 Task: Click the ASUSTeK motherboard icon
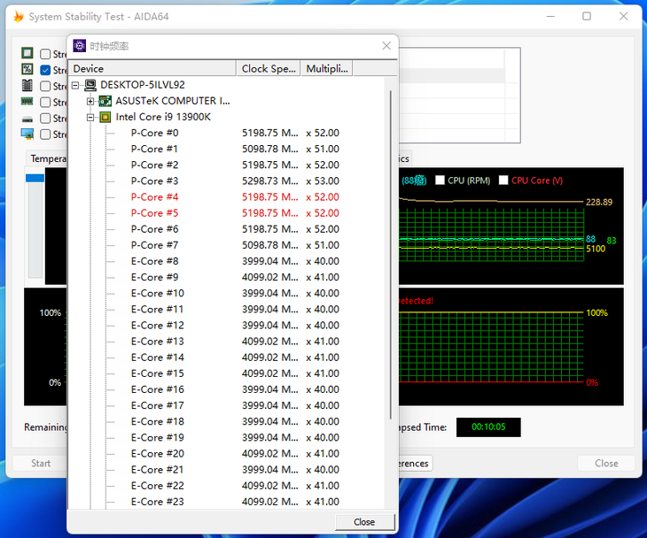pyautogui.click(x=105, y=101)
